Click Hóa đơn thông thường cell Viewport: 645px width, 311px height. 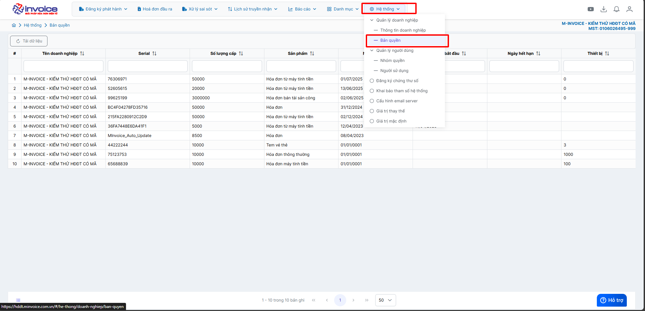point(301,154)
